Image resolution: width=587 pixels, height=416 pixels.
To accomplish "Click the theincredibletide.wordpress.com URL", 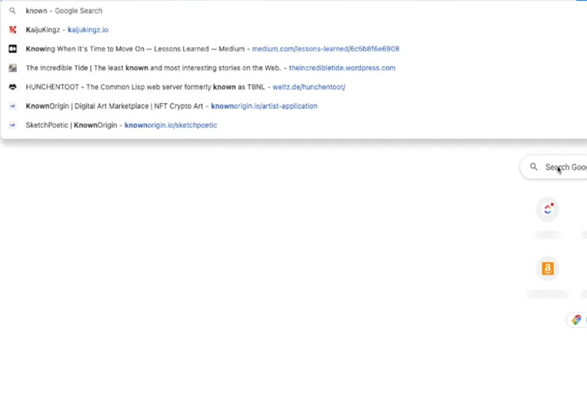I will (x=342, y=68).
